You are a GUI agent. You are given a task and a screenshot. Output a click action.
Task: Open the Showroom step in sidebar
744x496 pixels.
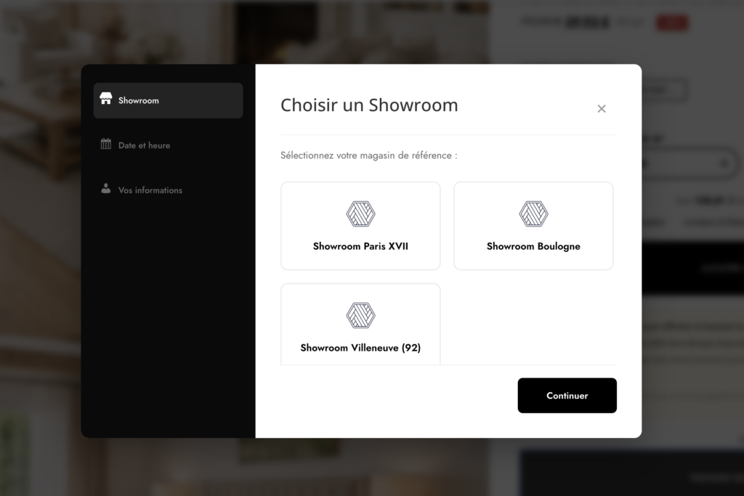point(168,100)
